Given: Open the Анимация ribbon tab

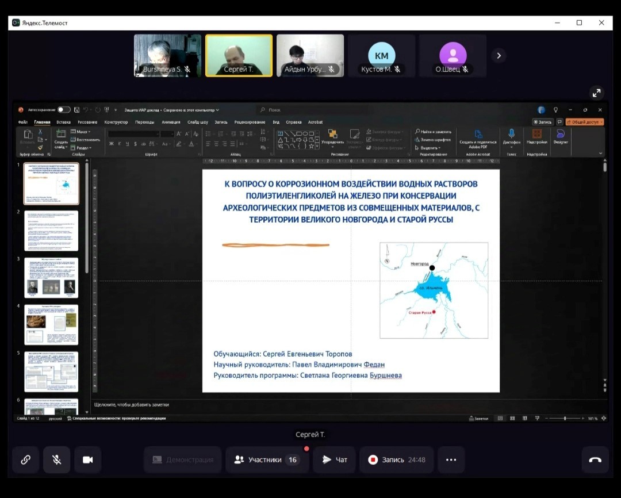Looking at the screenshot, I should click(171, 122).
